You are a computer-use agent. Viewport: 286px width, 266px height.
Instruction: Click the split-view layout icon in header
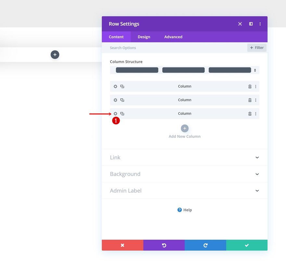pos(251,24)
